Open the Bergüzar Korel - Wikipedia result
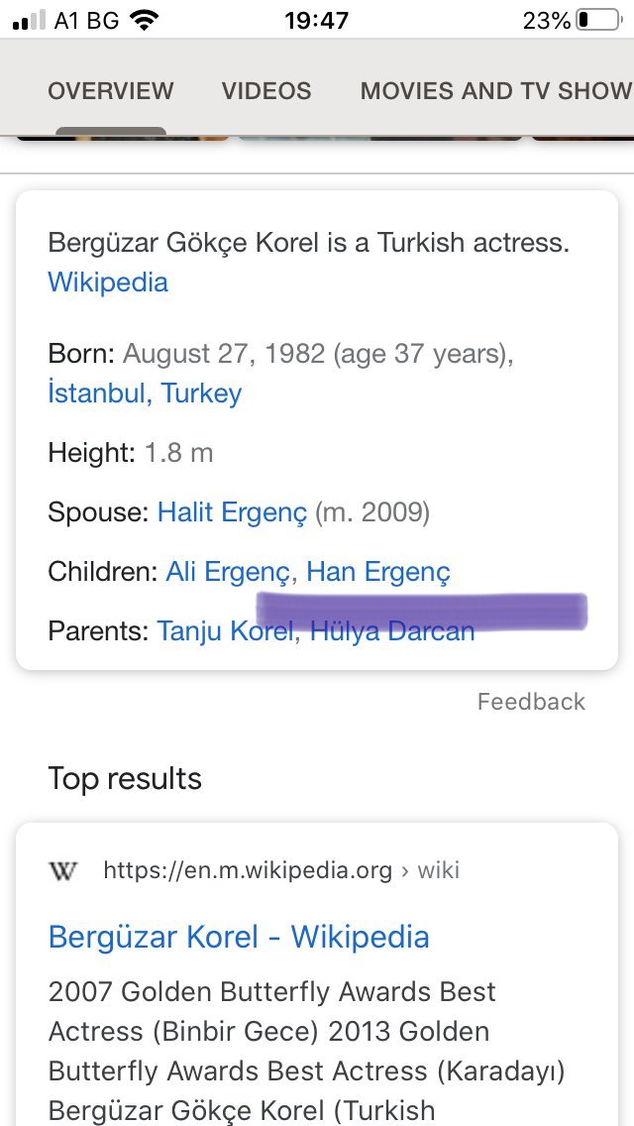This screenshot has width=634, height=1126. (x=239, y=937)
